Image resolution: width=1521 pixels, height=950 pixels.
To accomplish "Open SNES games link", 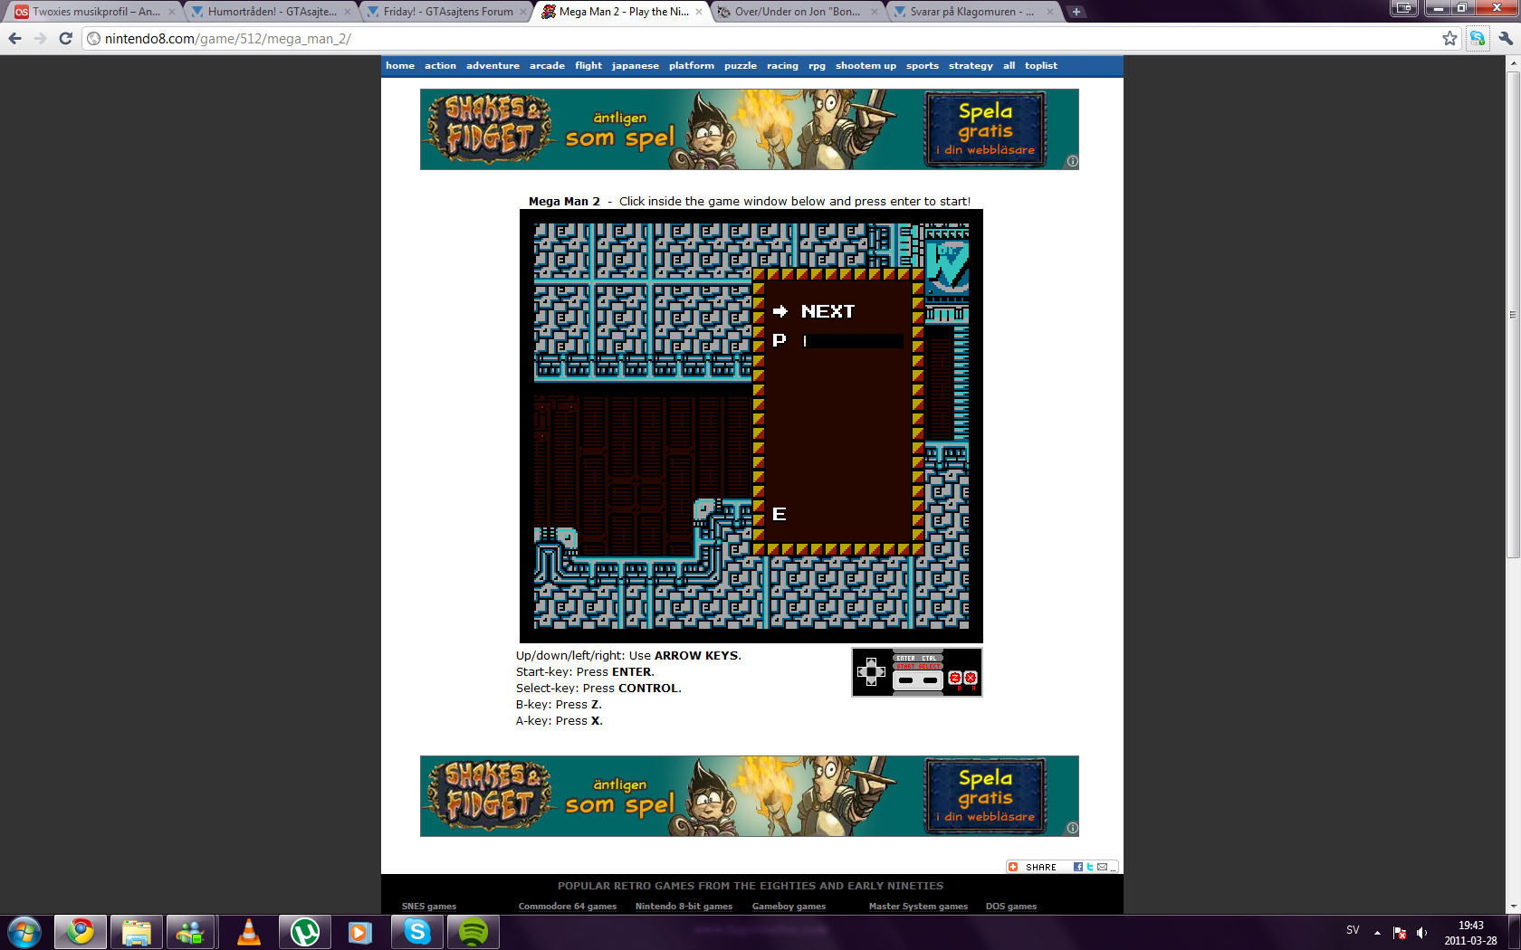I will [429, 906].
